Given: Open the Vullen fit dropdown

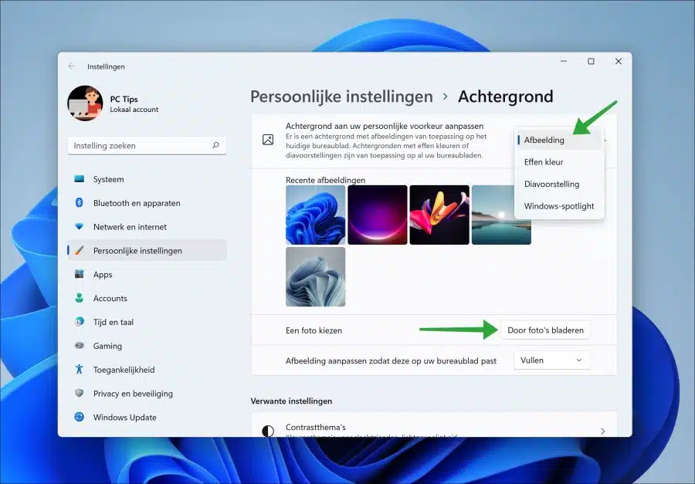Looking at the screenshot, I should 552,360.
